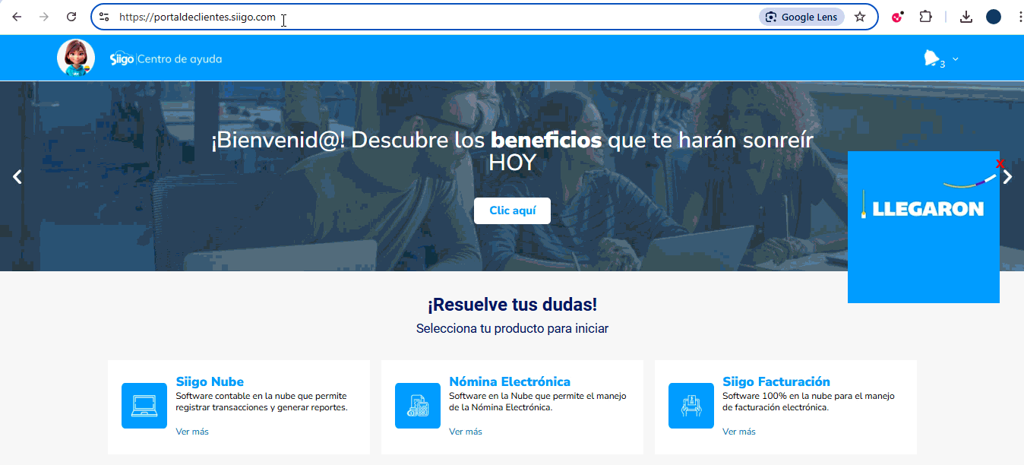Click "Selecciona tu producto para iniciar" text
1024x465 pixels.
512,328
